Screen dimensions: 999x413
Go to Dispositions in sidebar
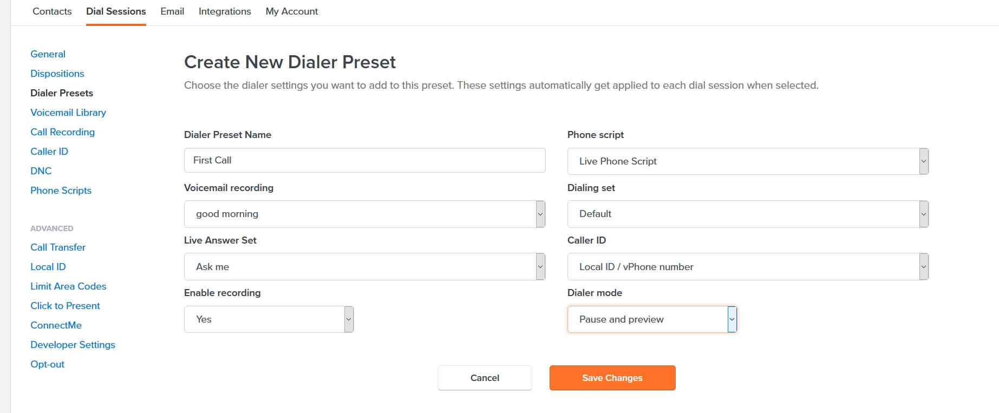pos(57,74)
